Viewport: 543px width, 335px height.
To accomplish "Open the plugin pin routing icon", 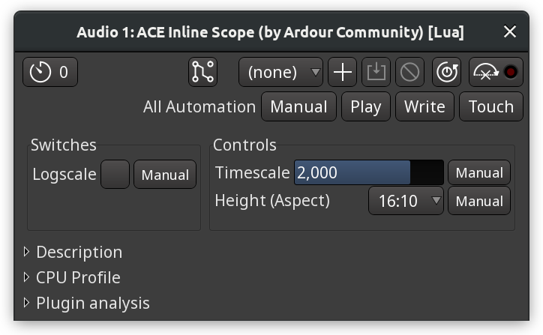I will tap(203, 72).
